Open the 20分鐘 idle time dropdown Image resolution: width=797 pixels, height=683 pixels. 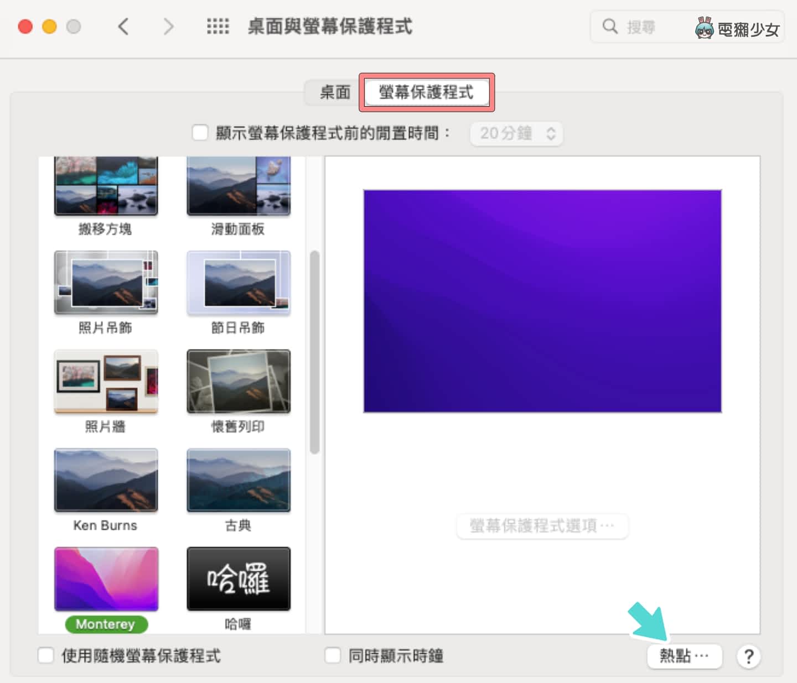(516, 133)
